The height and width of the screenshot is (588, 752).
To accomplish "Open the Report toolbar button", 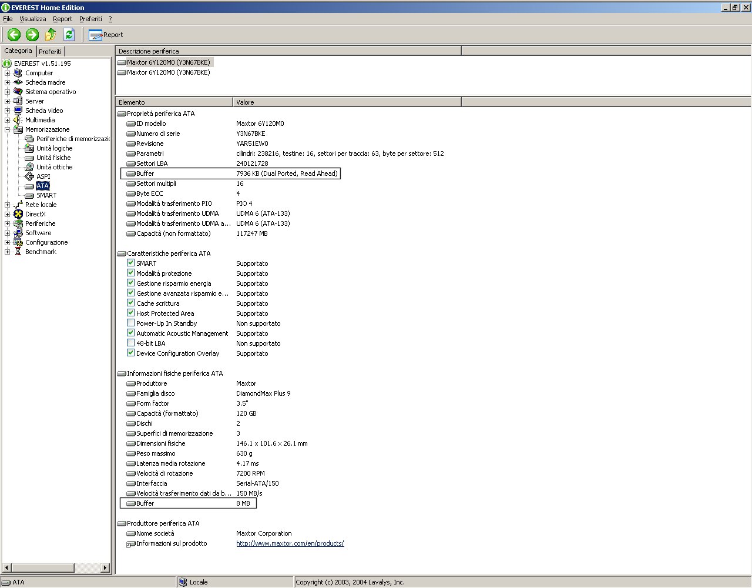I will (x=106, y=35).
